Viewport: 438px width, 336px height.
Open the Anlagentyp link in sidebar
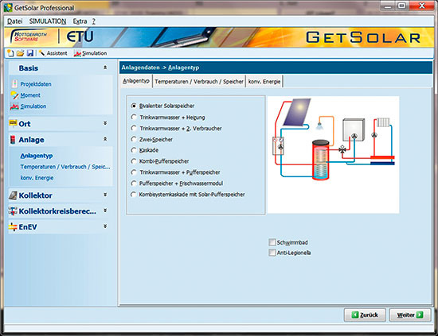click(37, 156)
